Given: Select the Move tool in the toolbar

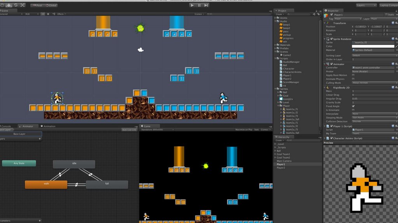Looking at the screenshot, I should point(9,5).
